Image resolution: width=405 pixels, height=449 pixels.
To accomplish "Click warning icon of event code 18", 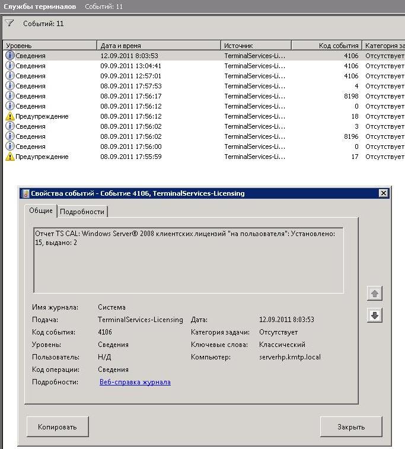I will 10,117.
